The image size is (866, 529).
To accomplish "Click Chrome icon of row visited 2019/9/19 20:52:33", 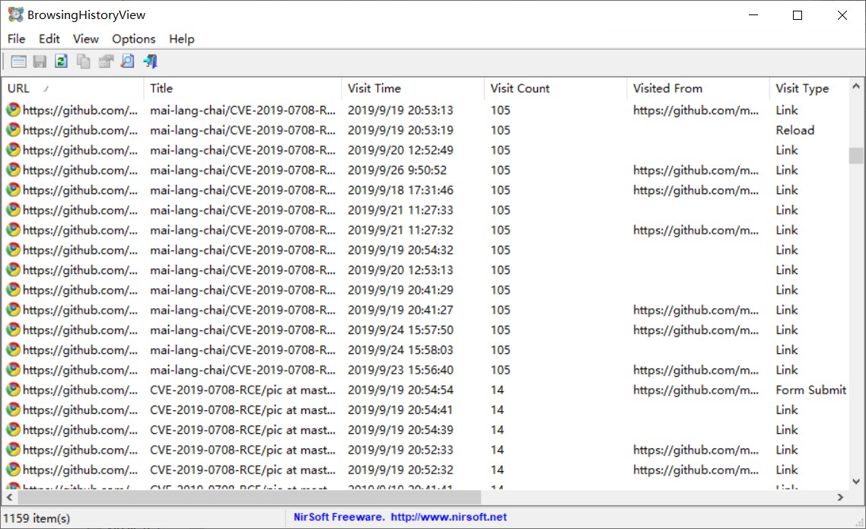I will point(13,450).
